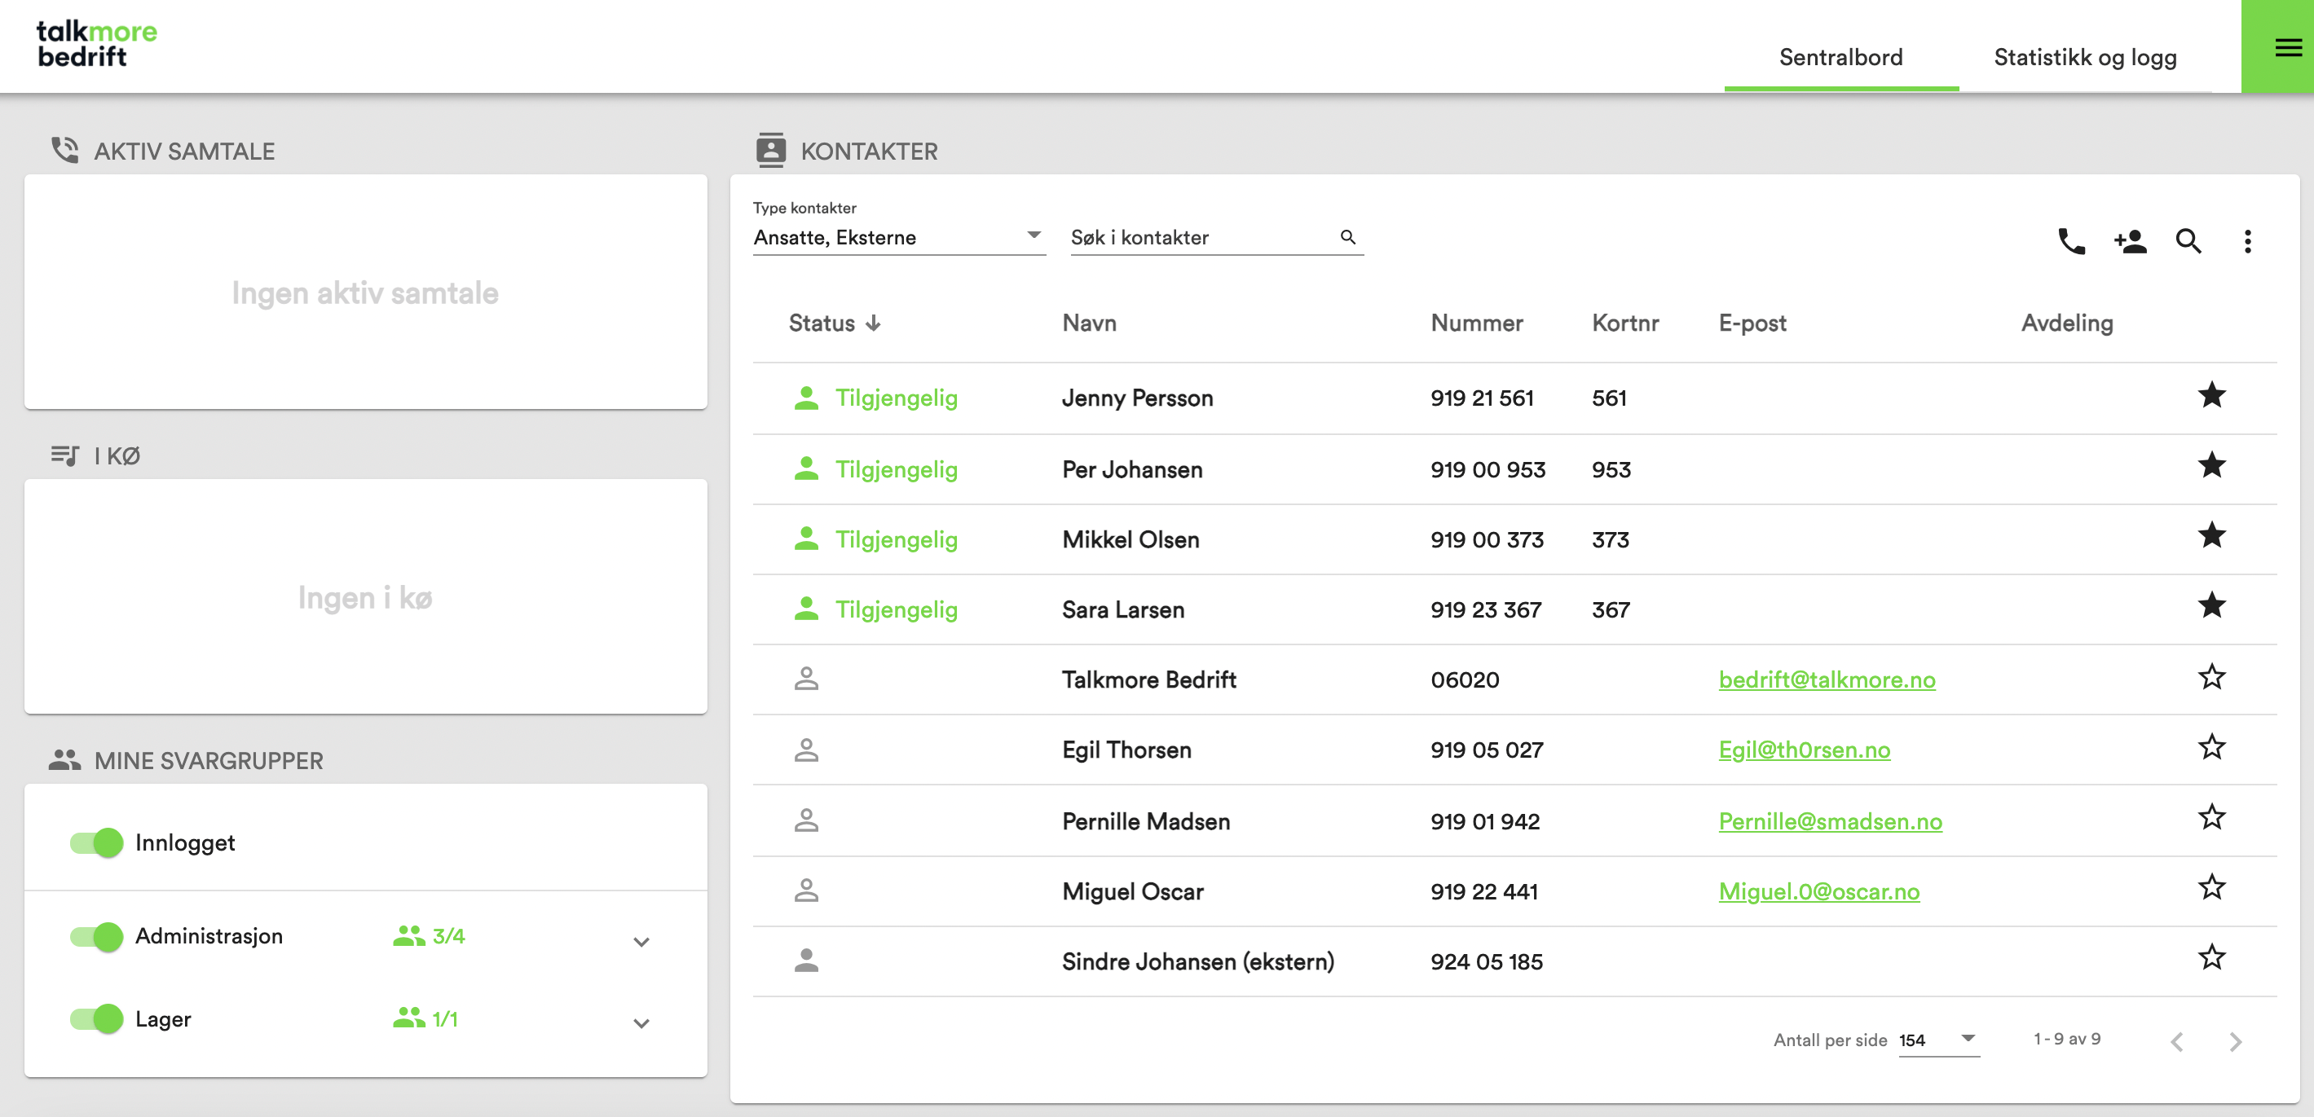Turn off the Lager group toggle
Viewport: 2314px width, 1117px height.
[98, 1018]
